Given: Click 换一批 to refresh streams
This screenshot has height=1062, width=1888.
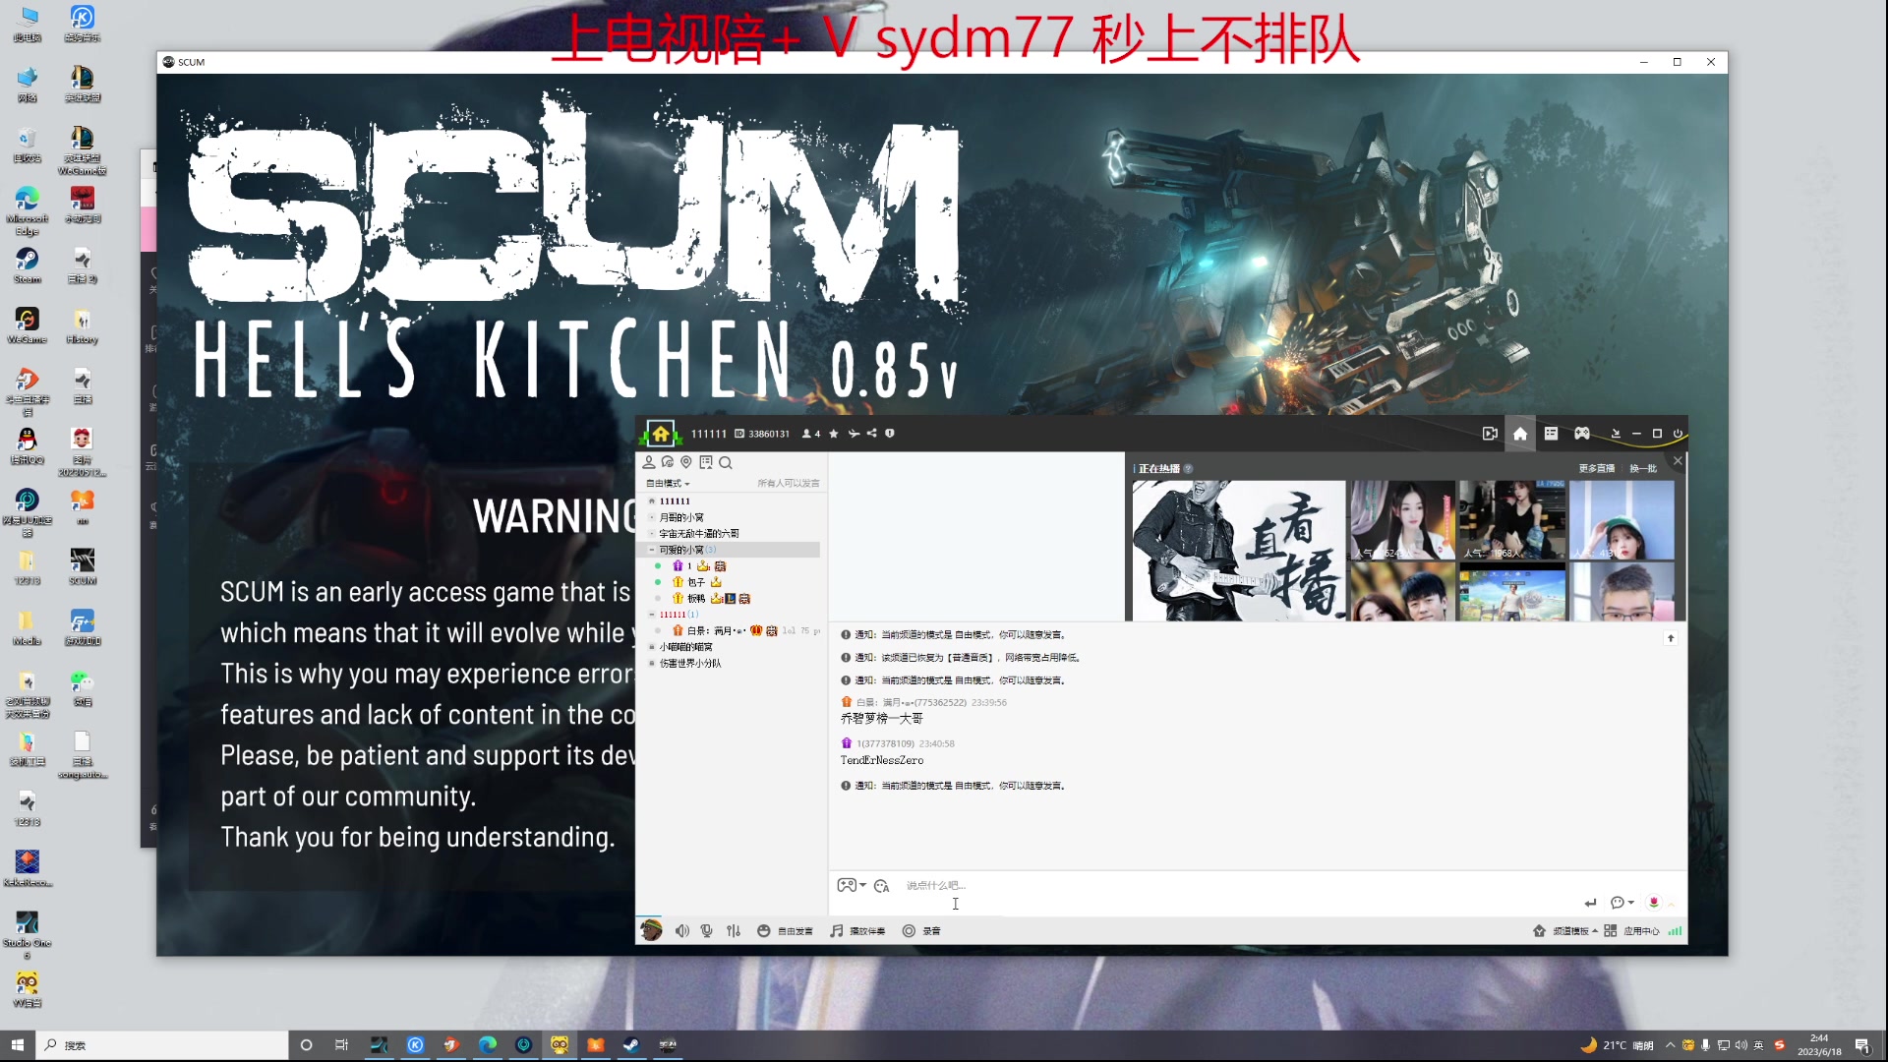Looking at the screenshot, I should coord(1643,469).
